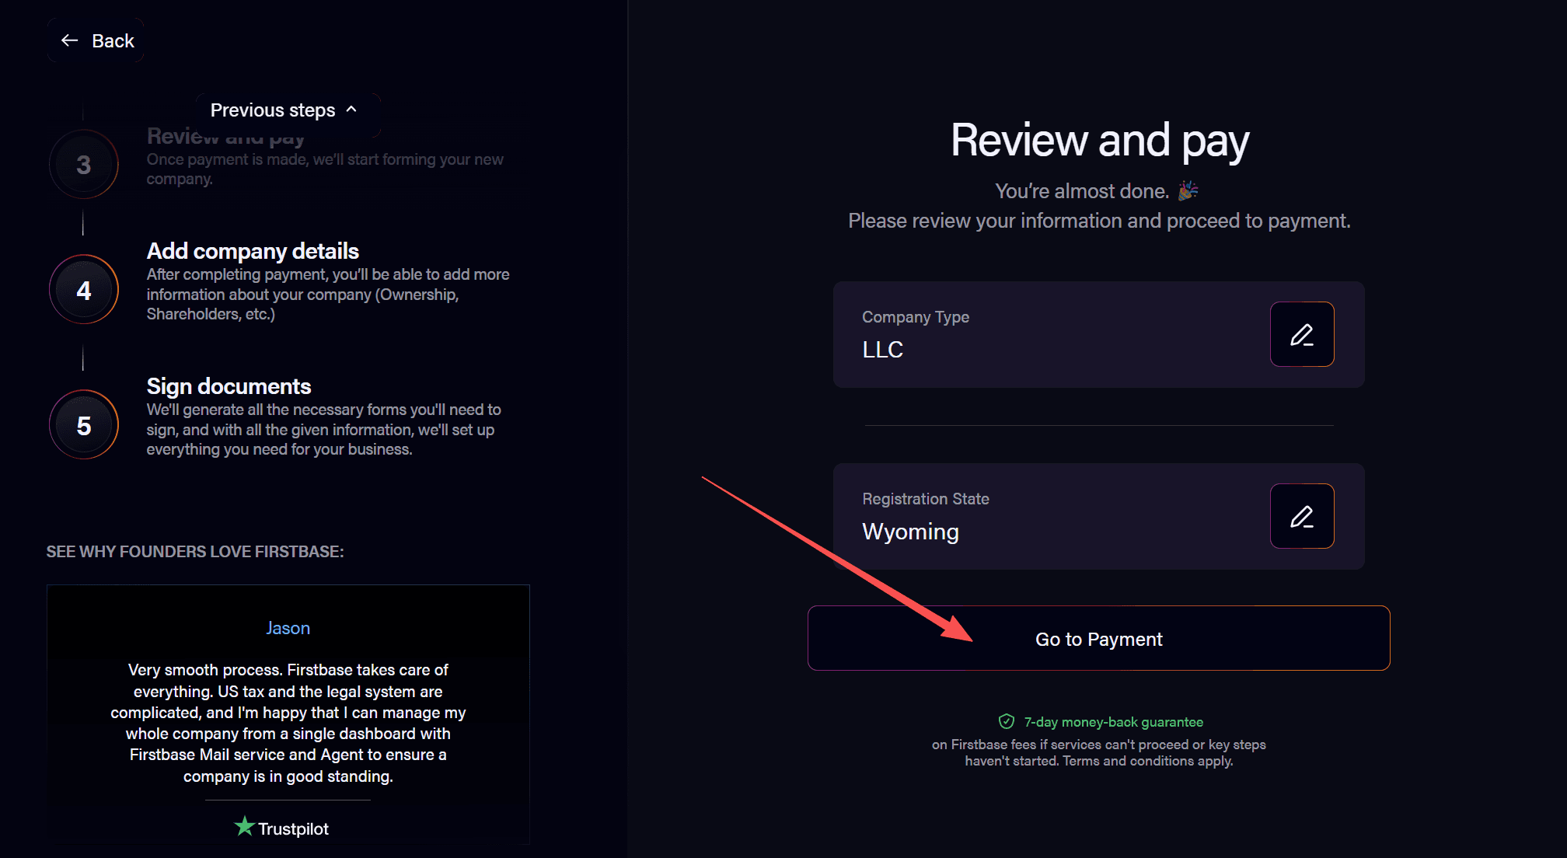Click the Terms and conditions apply text
The height and width of the screenshot is (858, 1567).
1147,761
